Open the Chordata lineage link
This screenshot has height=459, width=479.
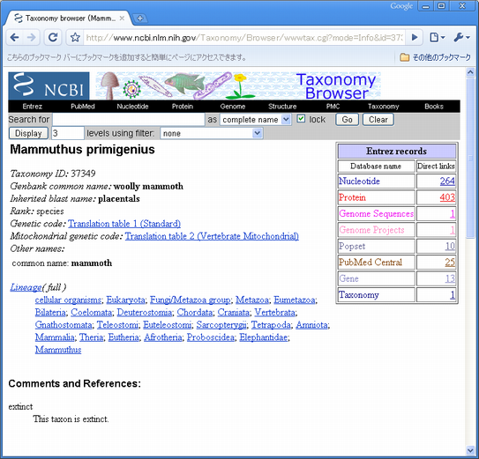click(x=195, y=313)
